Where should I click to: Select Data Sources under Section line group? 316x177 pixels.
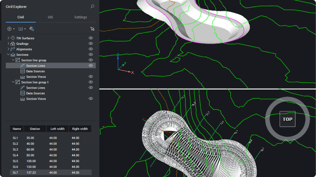pyautogui.click(x=35, y=71)
